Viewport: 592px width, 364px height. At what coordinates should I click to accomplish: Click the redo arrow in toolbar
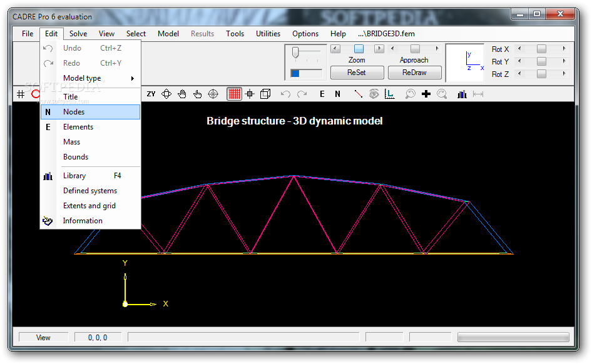point(302,94)
